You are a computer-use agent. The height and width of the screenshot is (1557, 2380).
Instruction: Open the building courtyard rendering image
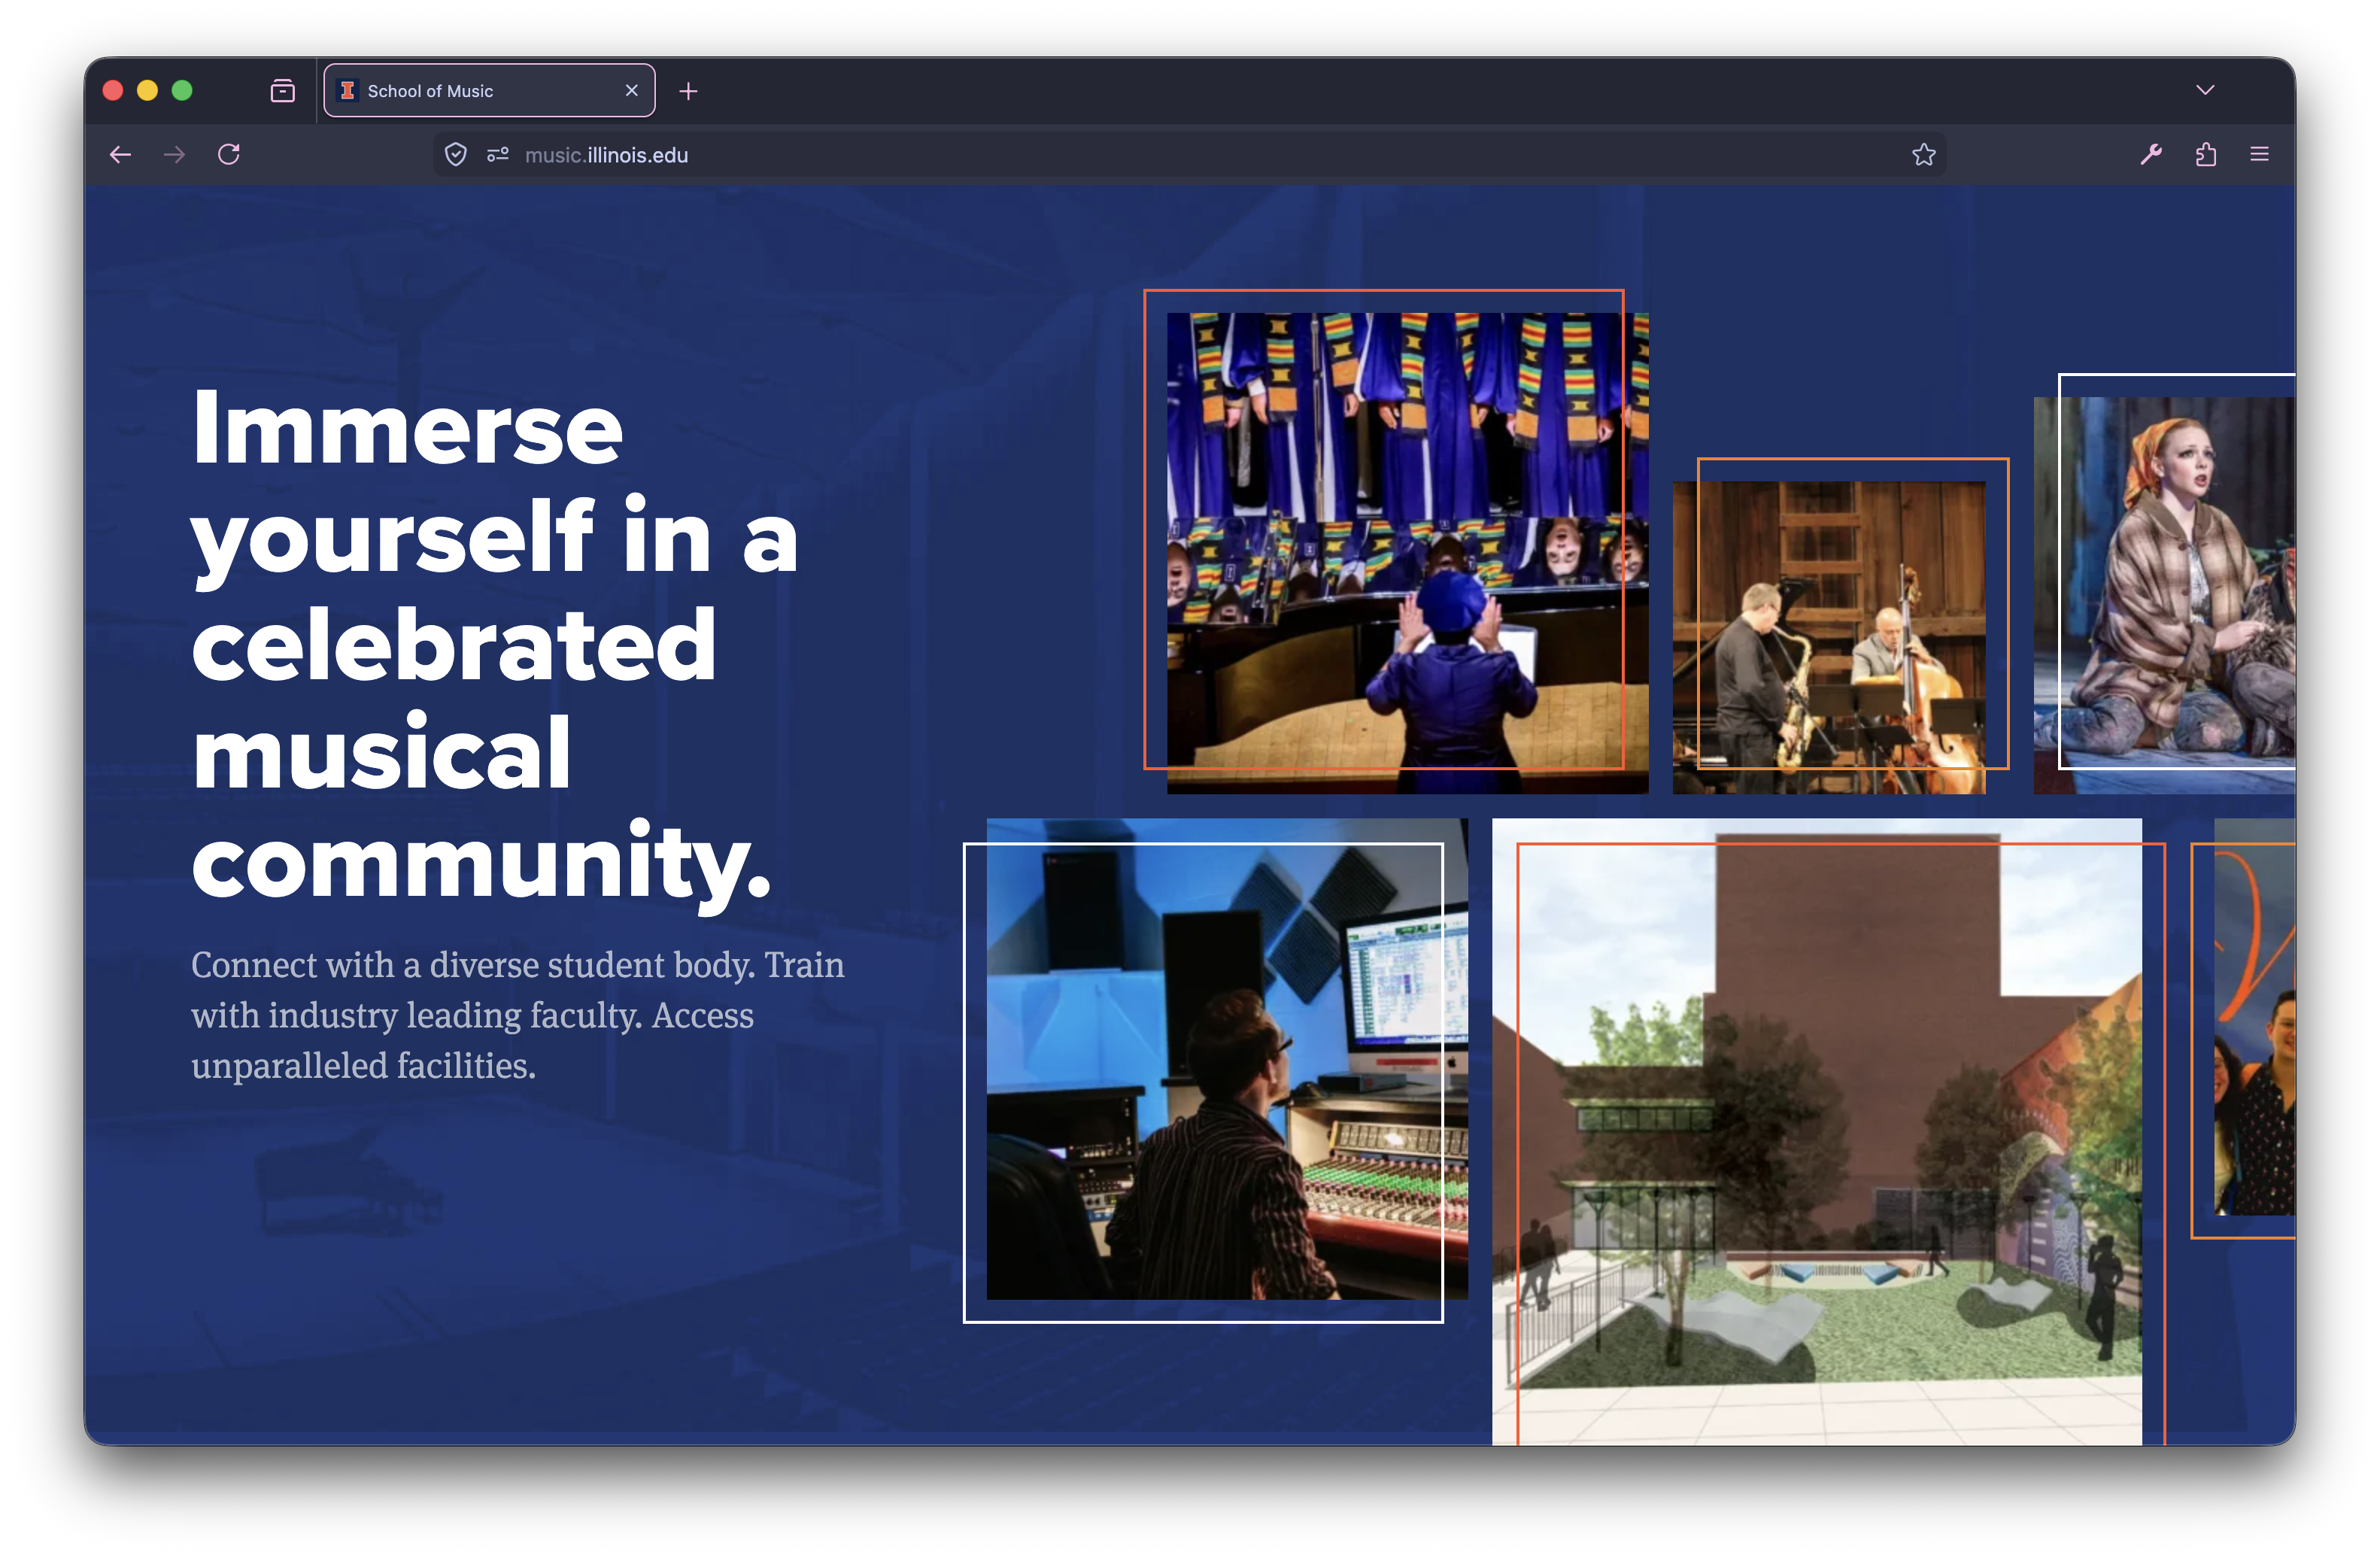tap(1816, 1130)
